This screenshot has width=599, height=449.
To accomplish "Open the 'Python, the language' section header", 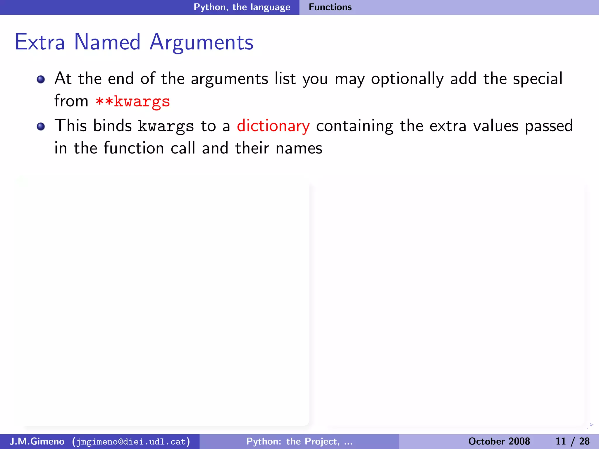I will (242, 7).
